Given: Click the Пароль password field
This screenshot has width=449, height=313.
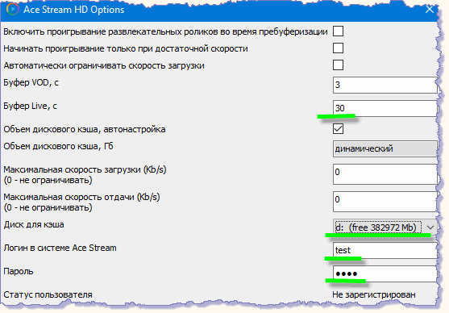Looking at the screenshot, I should 385,274.
